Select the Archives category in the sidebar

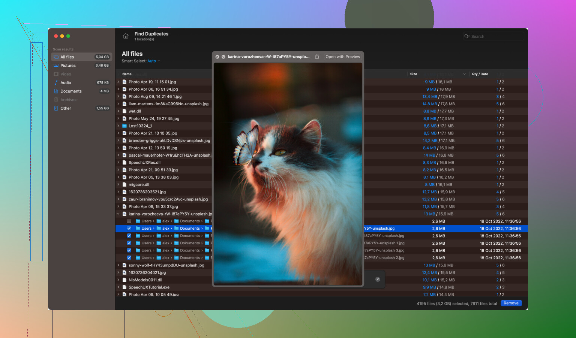click(x=82, y=100)
